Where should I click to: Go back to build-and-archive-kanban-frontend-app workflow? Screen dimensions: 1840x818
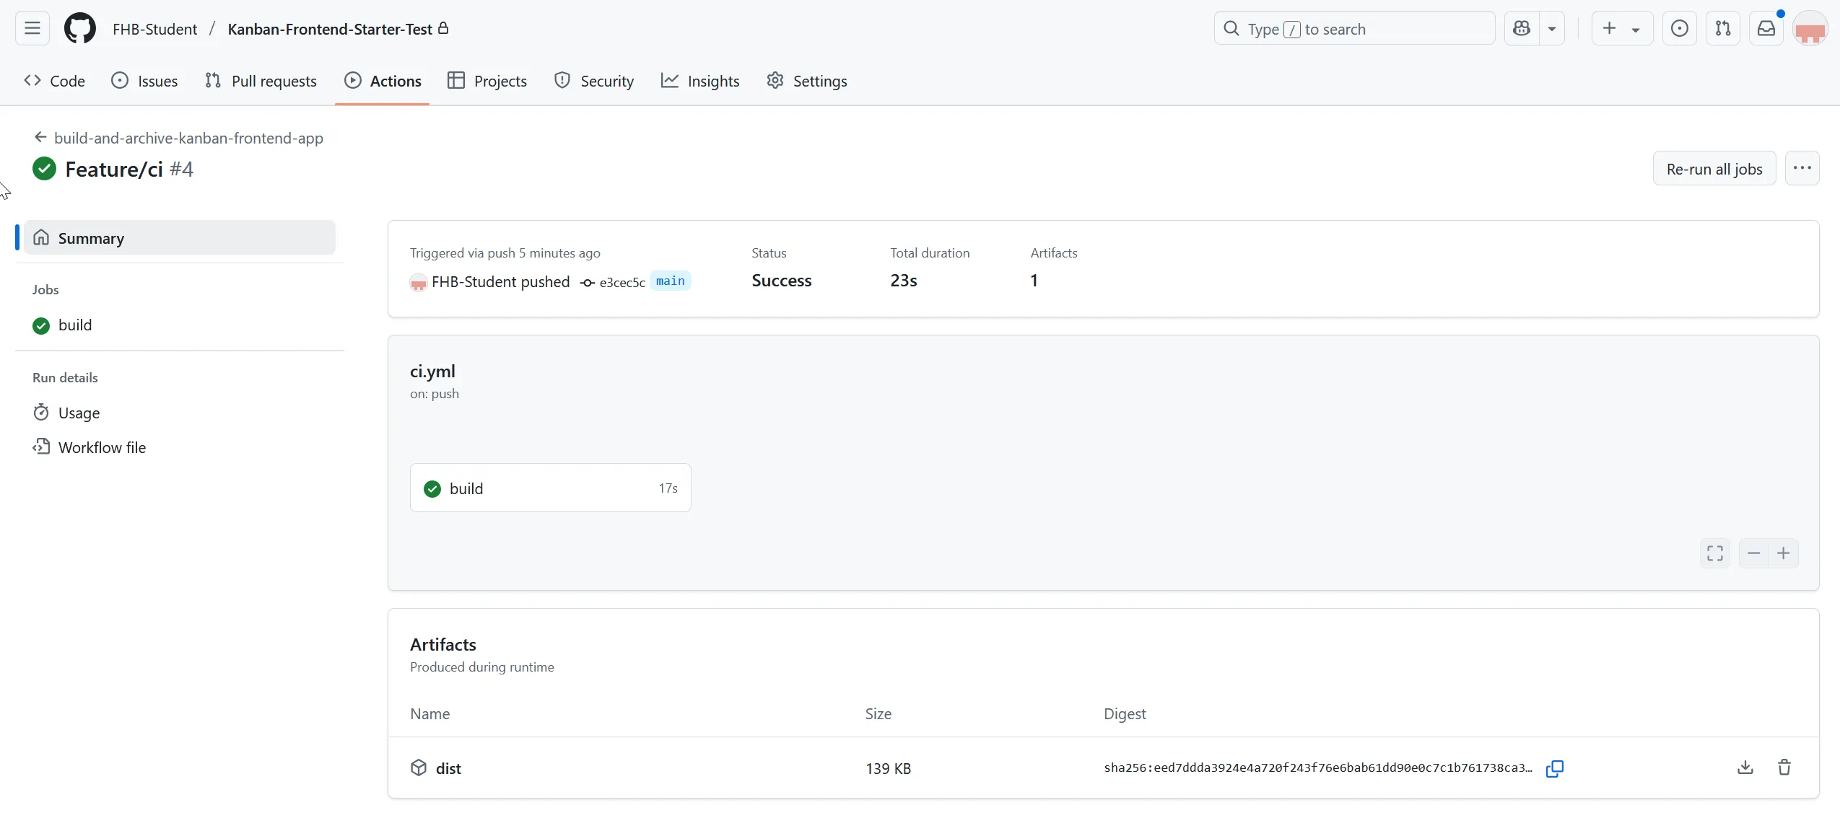189,138
